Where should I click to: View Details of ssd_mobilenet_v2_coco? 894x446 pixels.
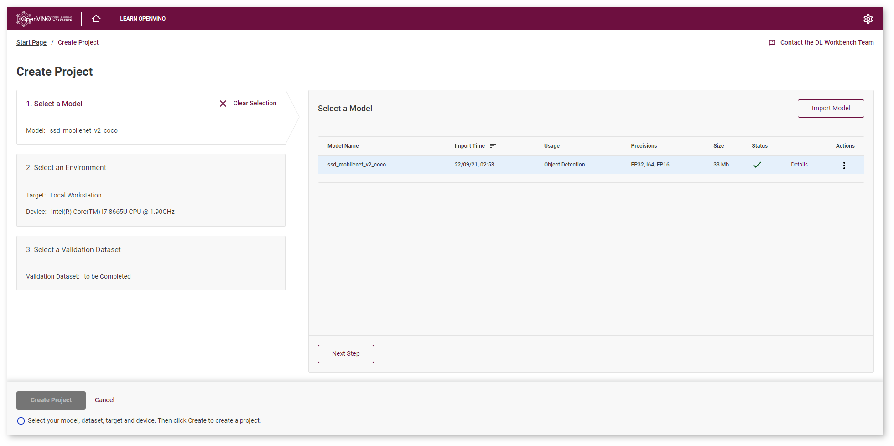799,165
